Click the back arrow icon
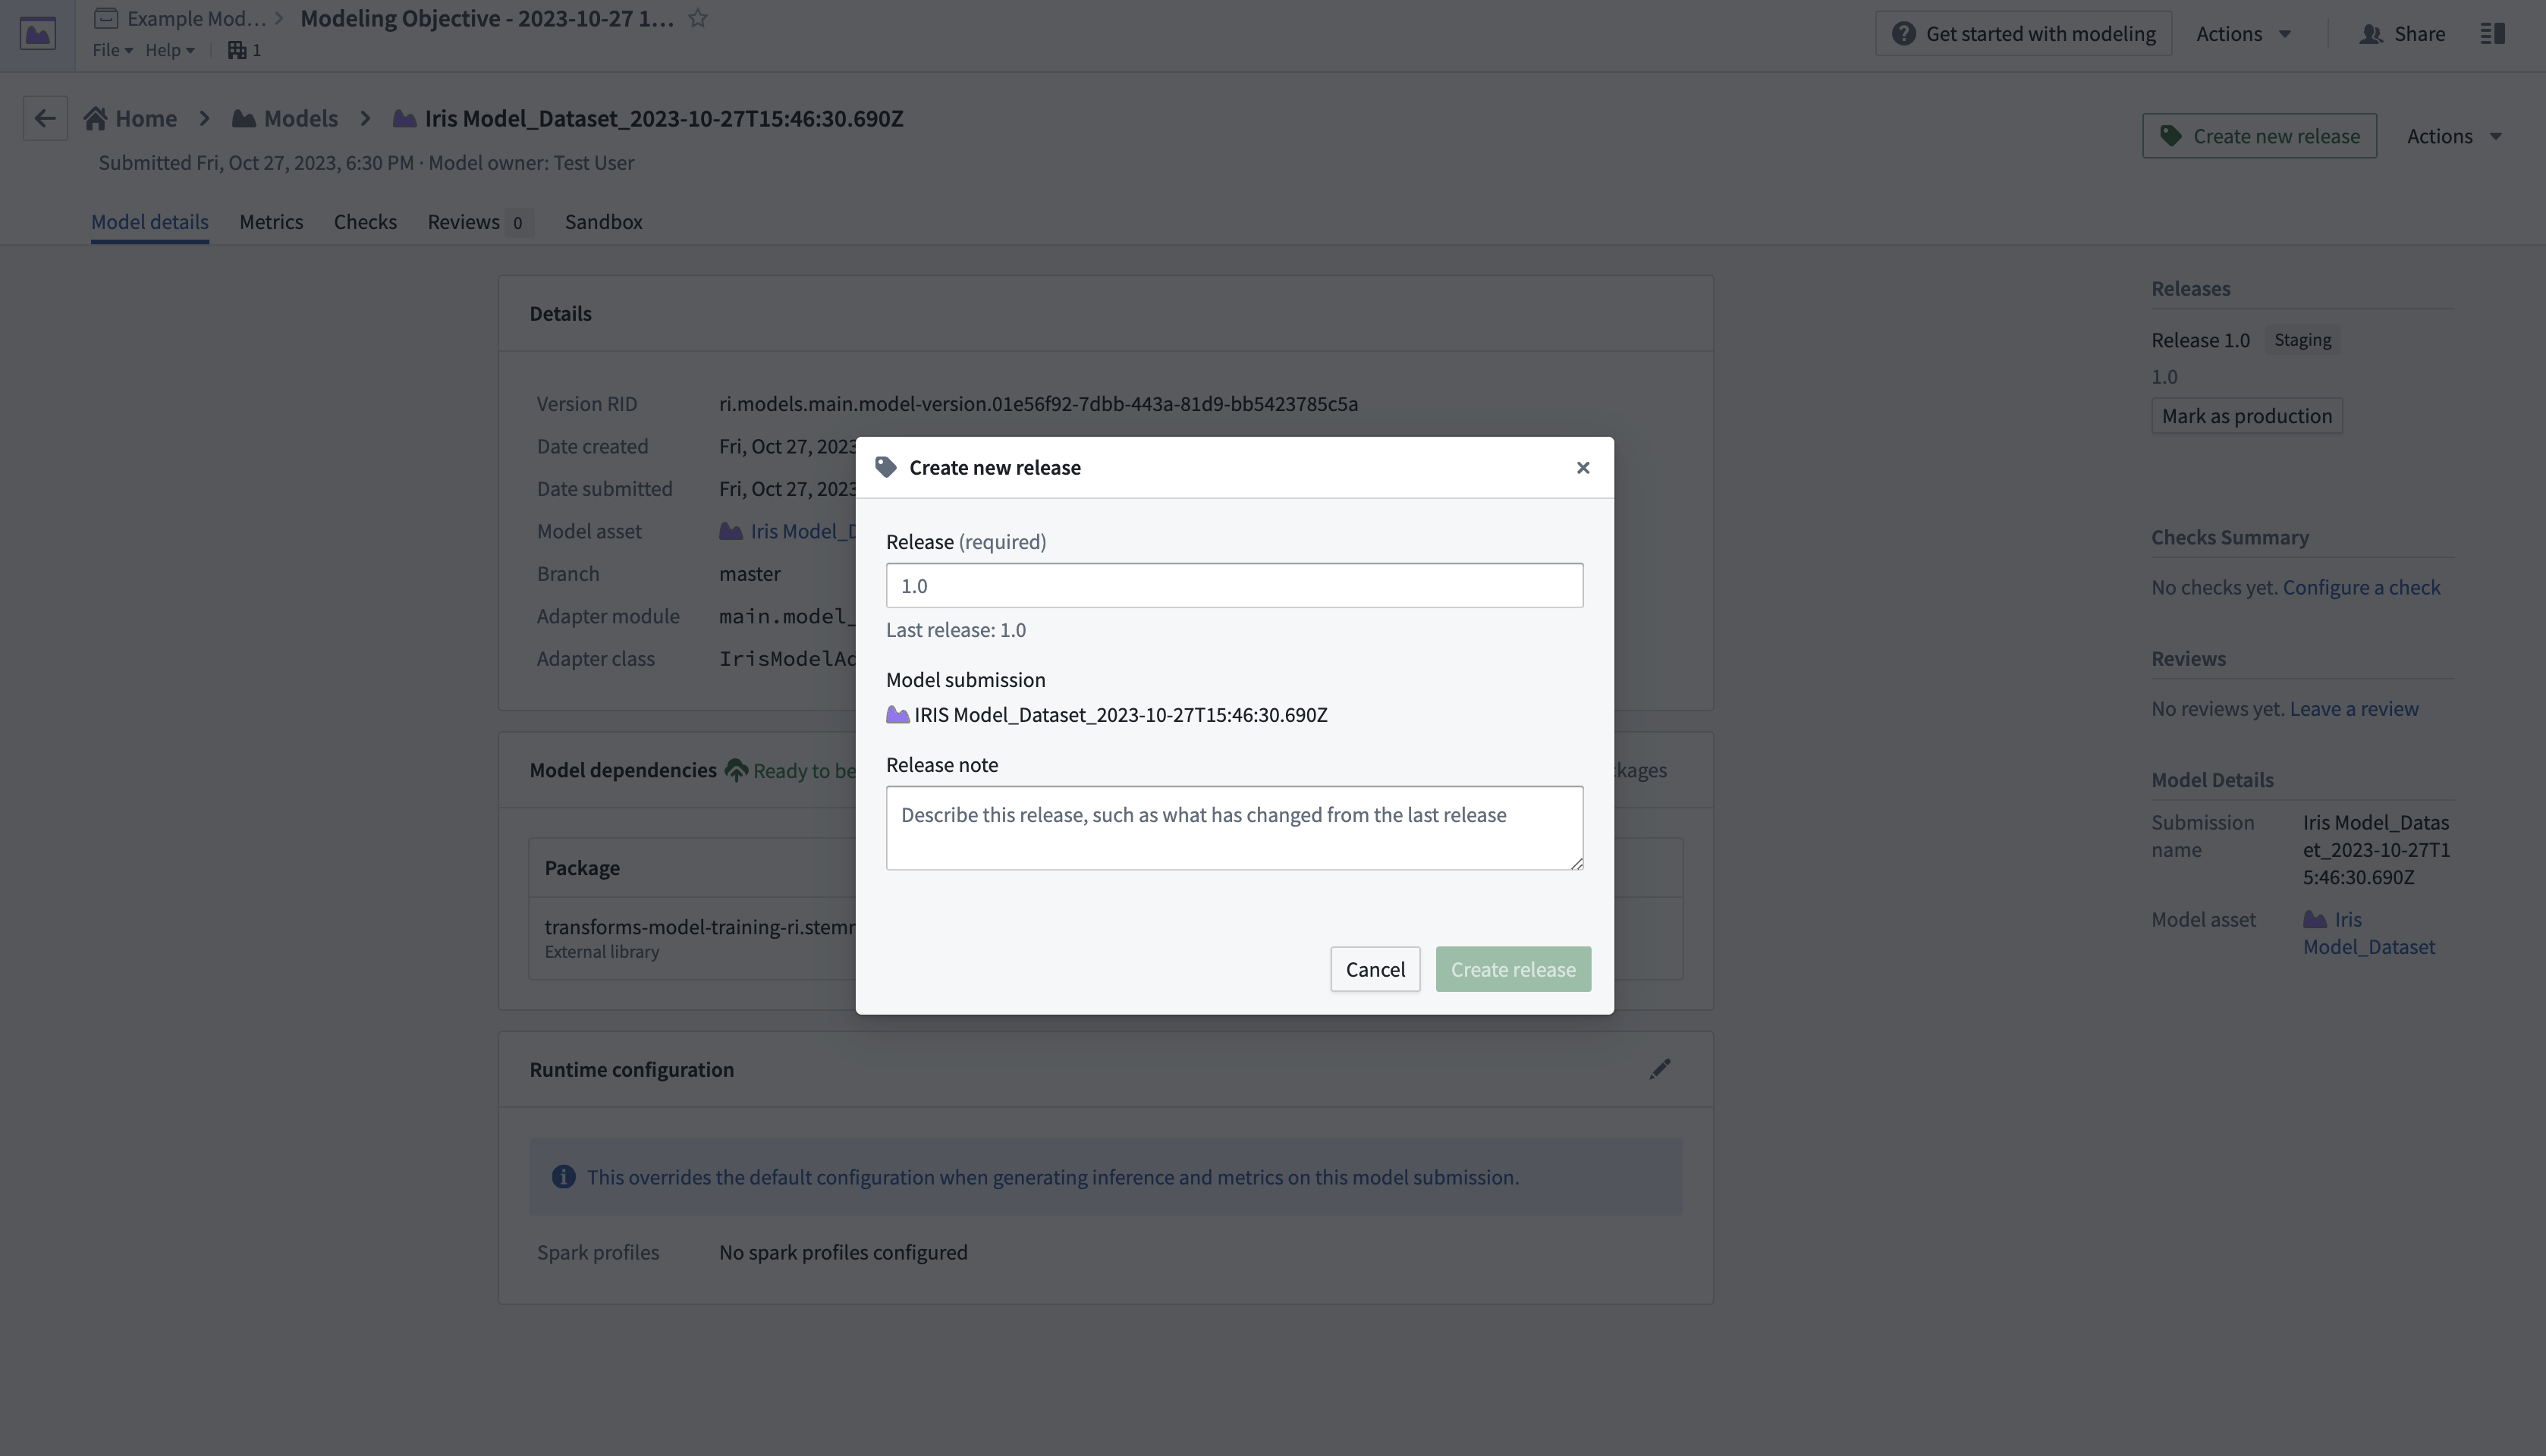 45,118
